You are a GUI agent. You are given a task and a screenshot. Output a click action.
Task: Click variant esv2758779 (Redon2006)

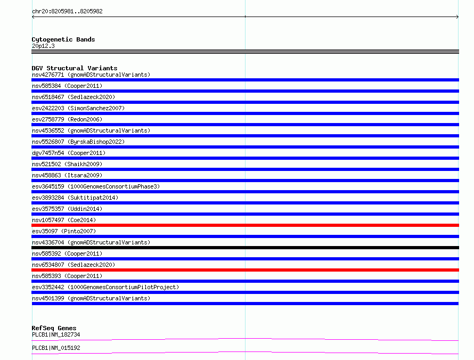coord(67,119)
